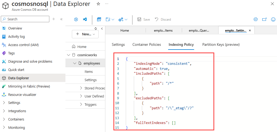The height and width of the screenshot is (132, 277).
Task: Collapse the cosmicworks database node
Action: point(68,55)
